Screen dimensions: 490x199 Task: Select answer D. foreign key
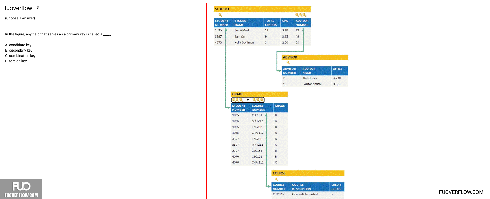point(16,61)
